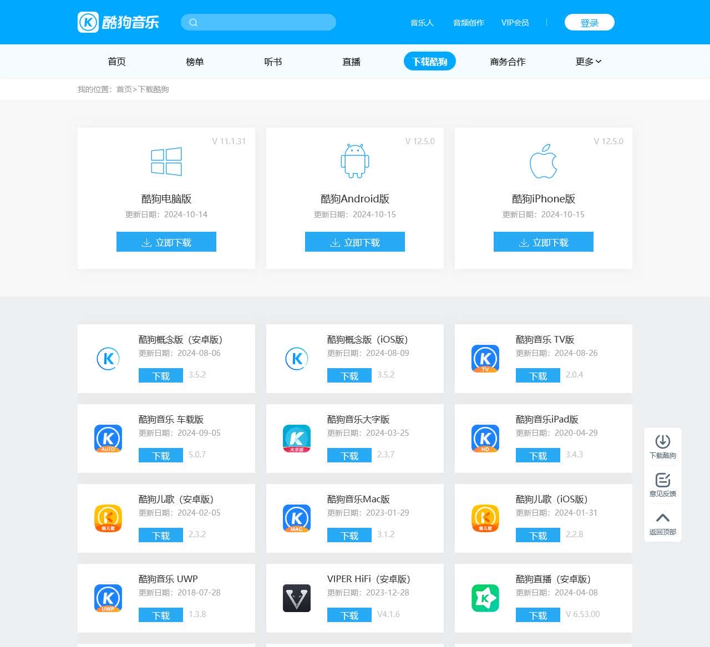
Task: Open the 音乐人 header link
Action: click(422, 23)
